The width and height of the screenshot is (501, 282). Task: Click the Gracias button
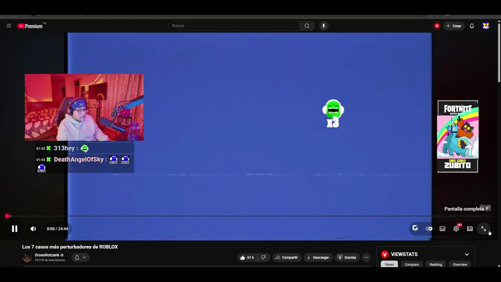[x=347, y=257]
